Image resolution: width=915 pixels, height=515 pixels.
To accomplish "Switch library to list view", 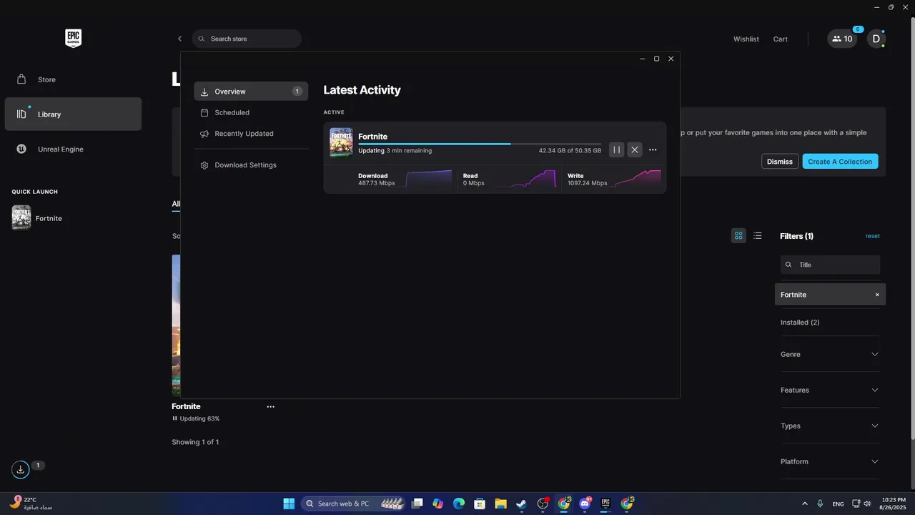I will click(758, 235).
